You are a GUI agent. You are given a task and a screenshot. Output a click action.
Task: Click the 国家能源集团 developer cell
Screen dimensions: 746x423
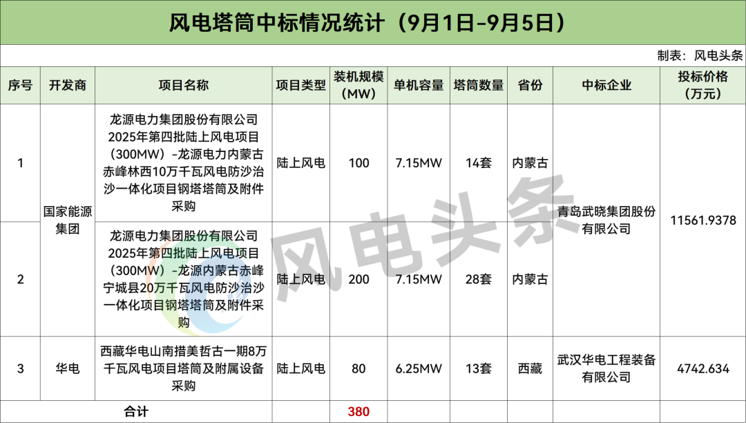pos(68,220)
